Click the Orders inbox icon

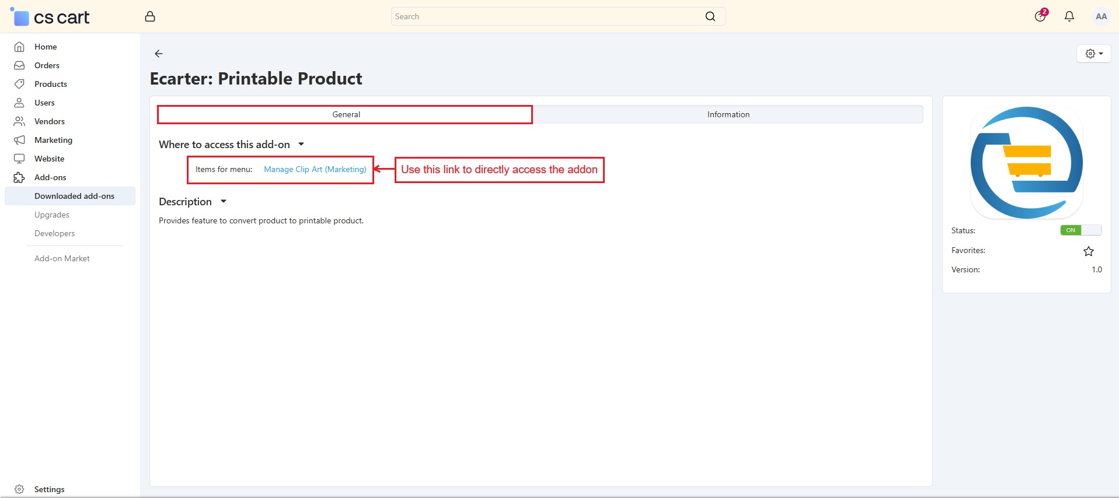(x=19, y=65)
